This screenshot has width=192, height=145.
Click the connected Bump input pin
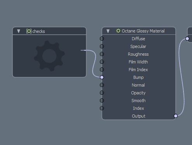tap(102, 77)
